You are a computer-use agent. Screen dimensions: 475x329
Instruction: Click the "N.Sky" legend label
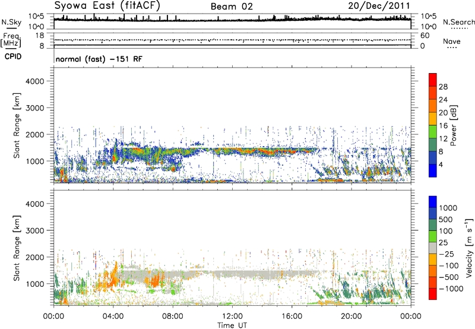11,22
